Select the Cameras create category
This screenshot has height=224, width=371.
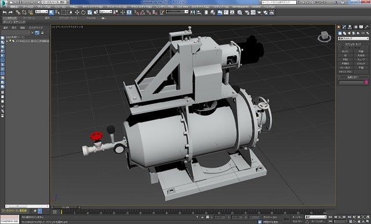coord(354,33)
